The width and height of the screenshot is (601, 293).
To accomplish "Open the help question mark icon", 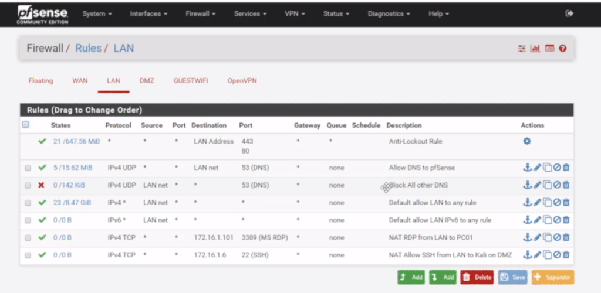I will (x=563, y=49).
